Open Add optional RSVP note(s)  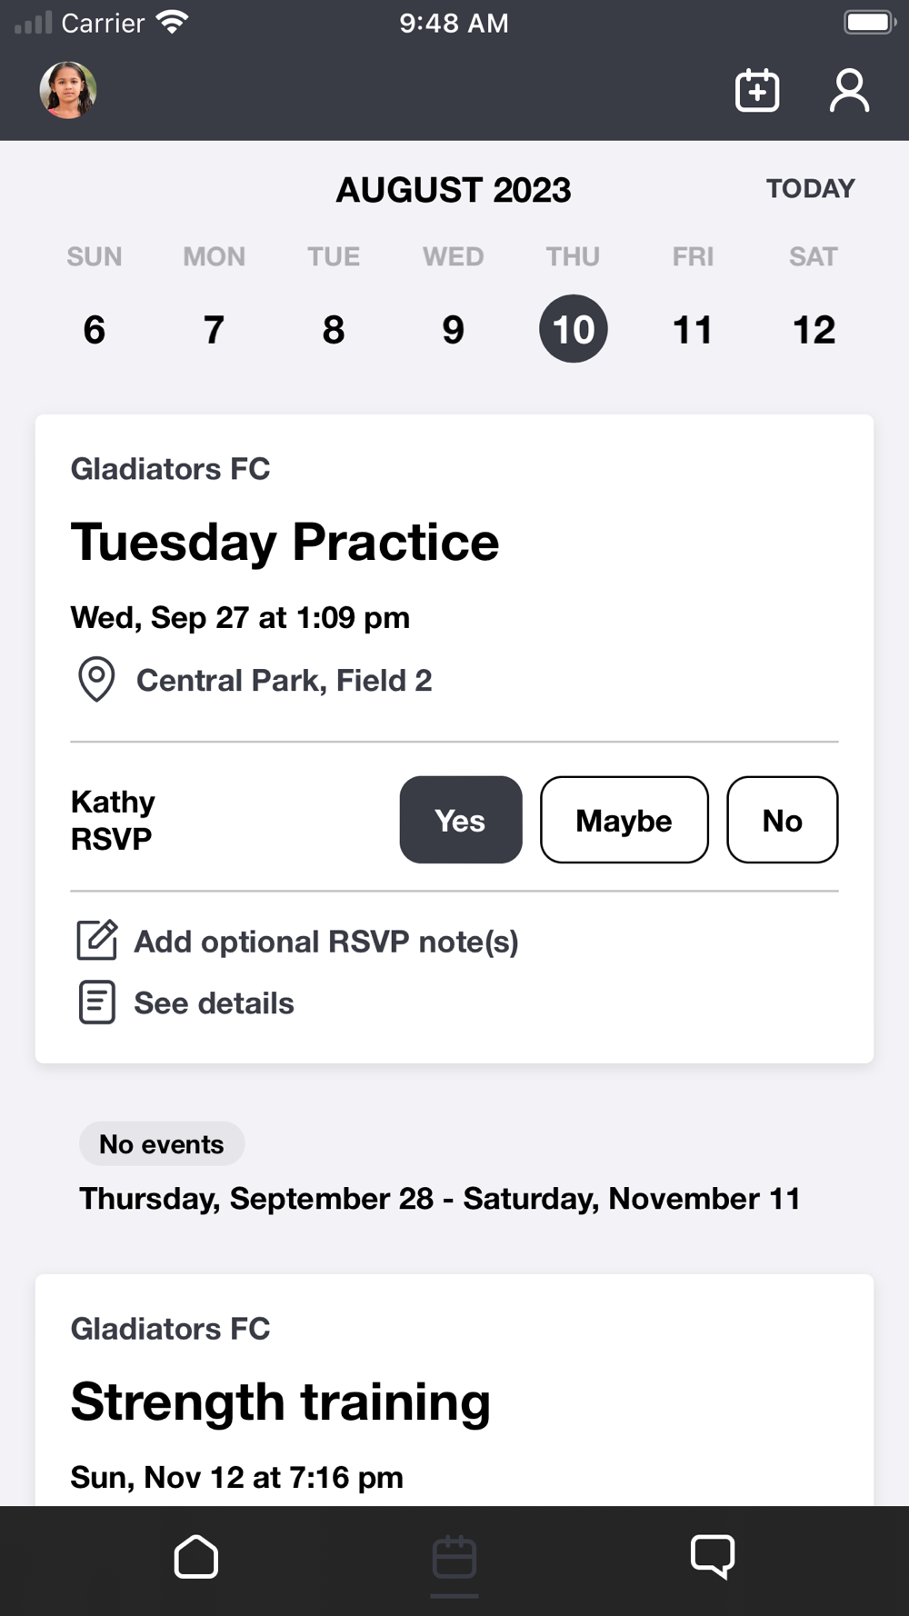tap(326, 942)
